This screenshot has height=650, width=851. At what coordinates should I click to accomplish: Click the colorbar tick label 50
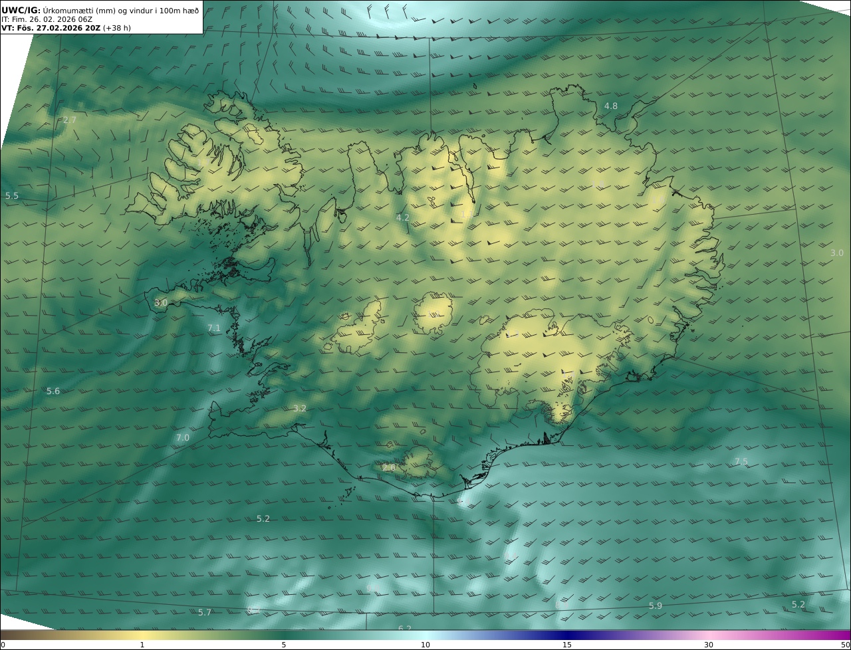[846, 645]
